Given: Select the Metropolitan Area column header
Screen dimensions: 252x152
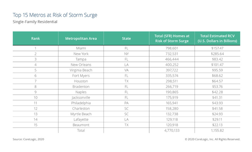Looking at the screenshot, I should (x=81, y=38).
